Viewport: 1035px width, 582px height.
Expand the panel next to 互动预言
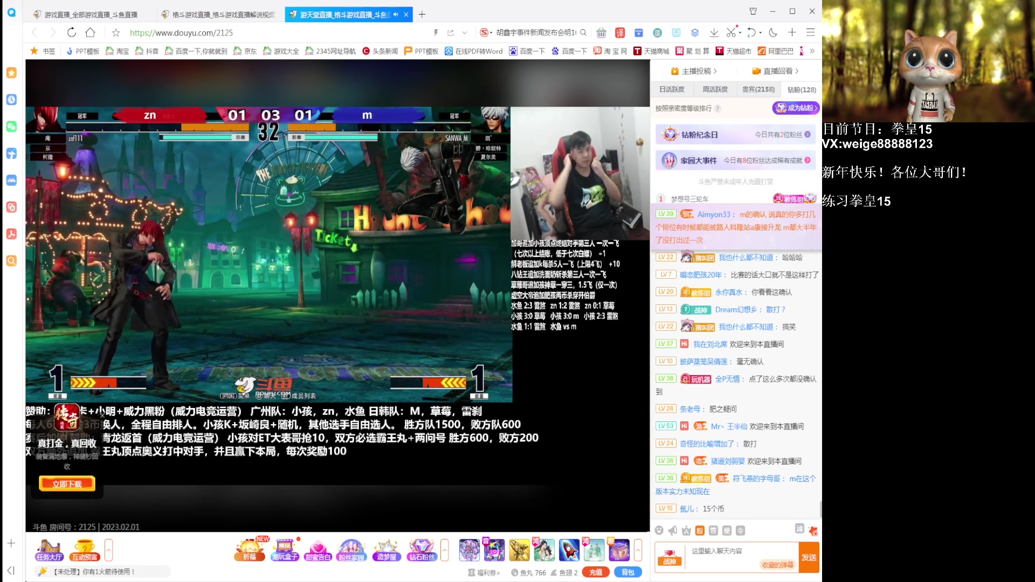click(108, 550)
